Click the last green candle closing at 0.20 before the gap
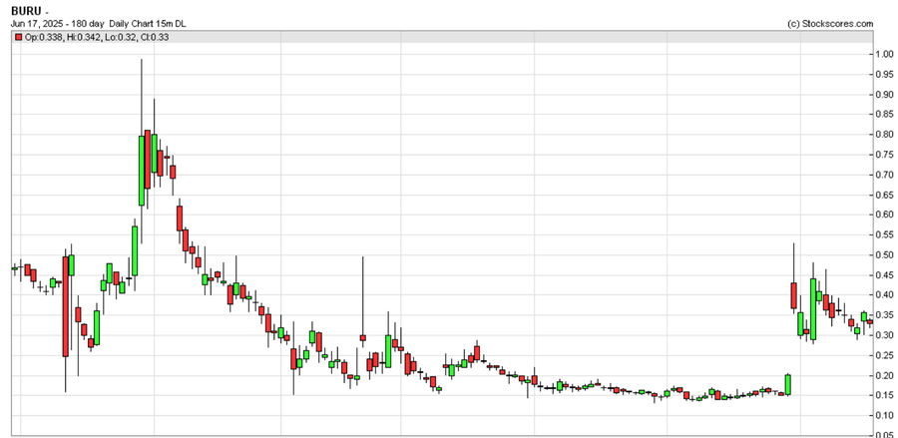Viewport: 898px width, 438px height. point(788,385)
